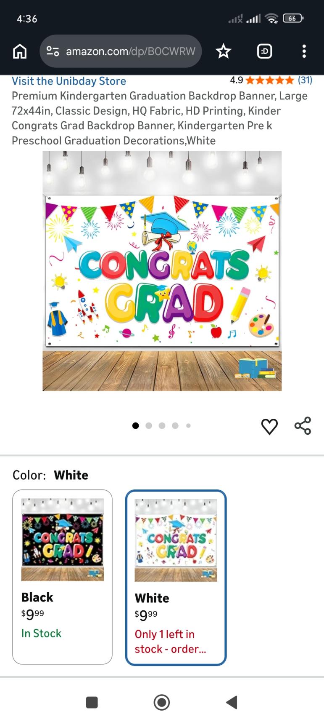324x722 pixels.
Task: Click the five-star rating
Action: [x=269, y=80]
